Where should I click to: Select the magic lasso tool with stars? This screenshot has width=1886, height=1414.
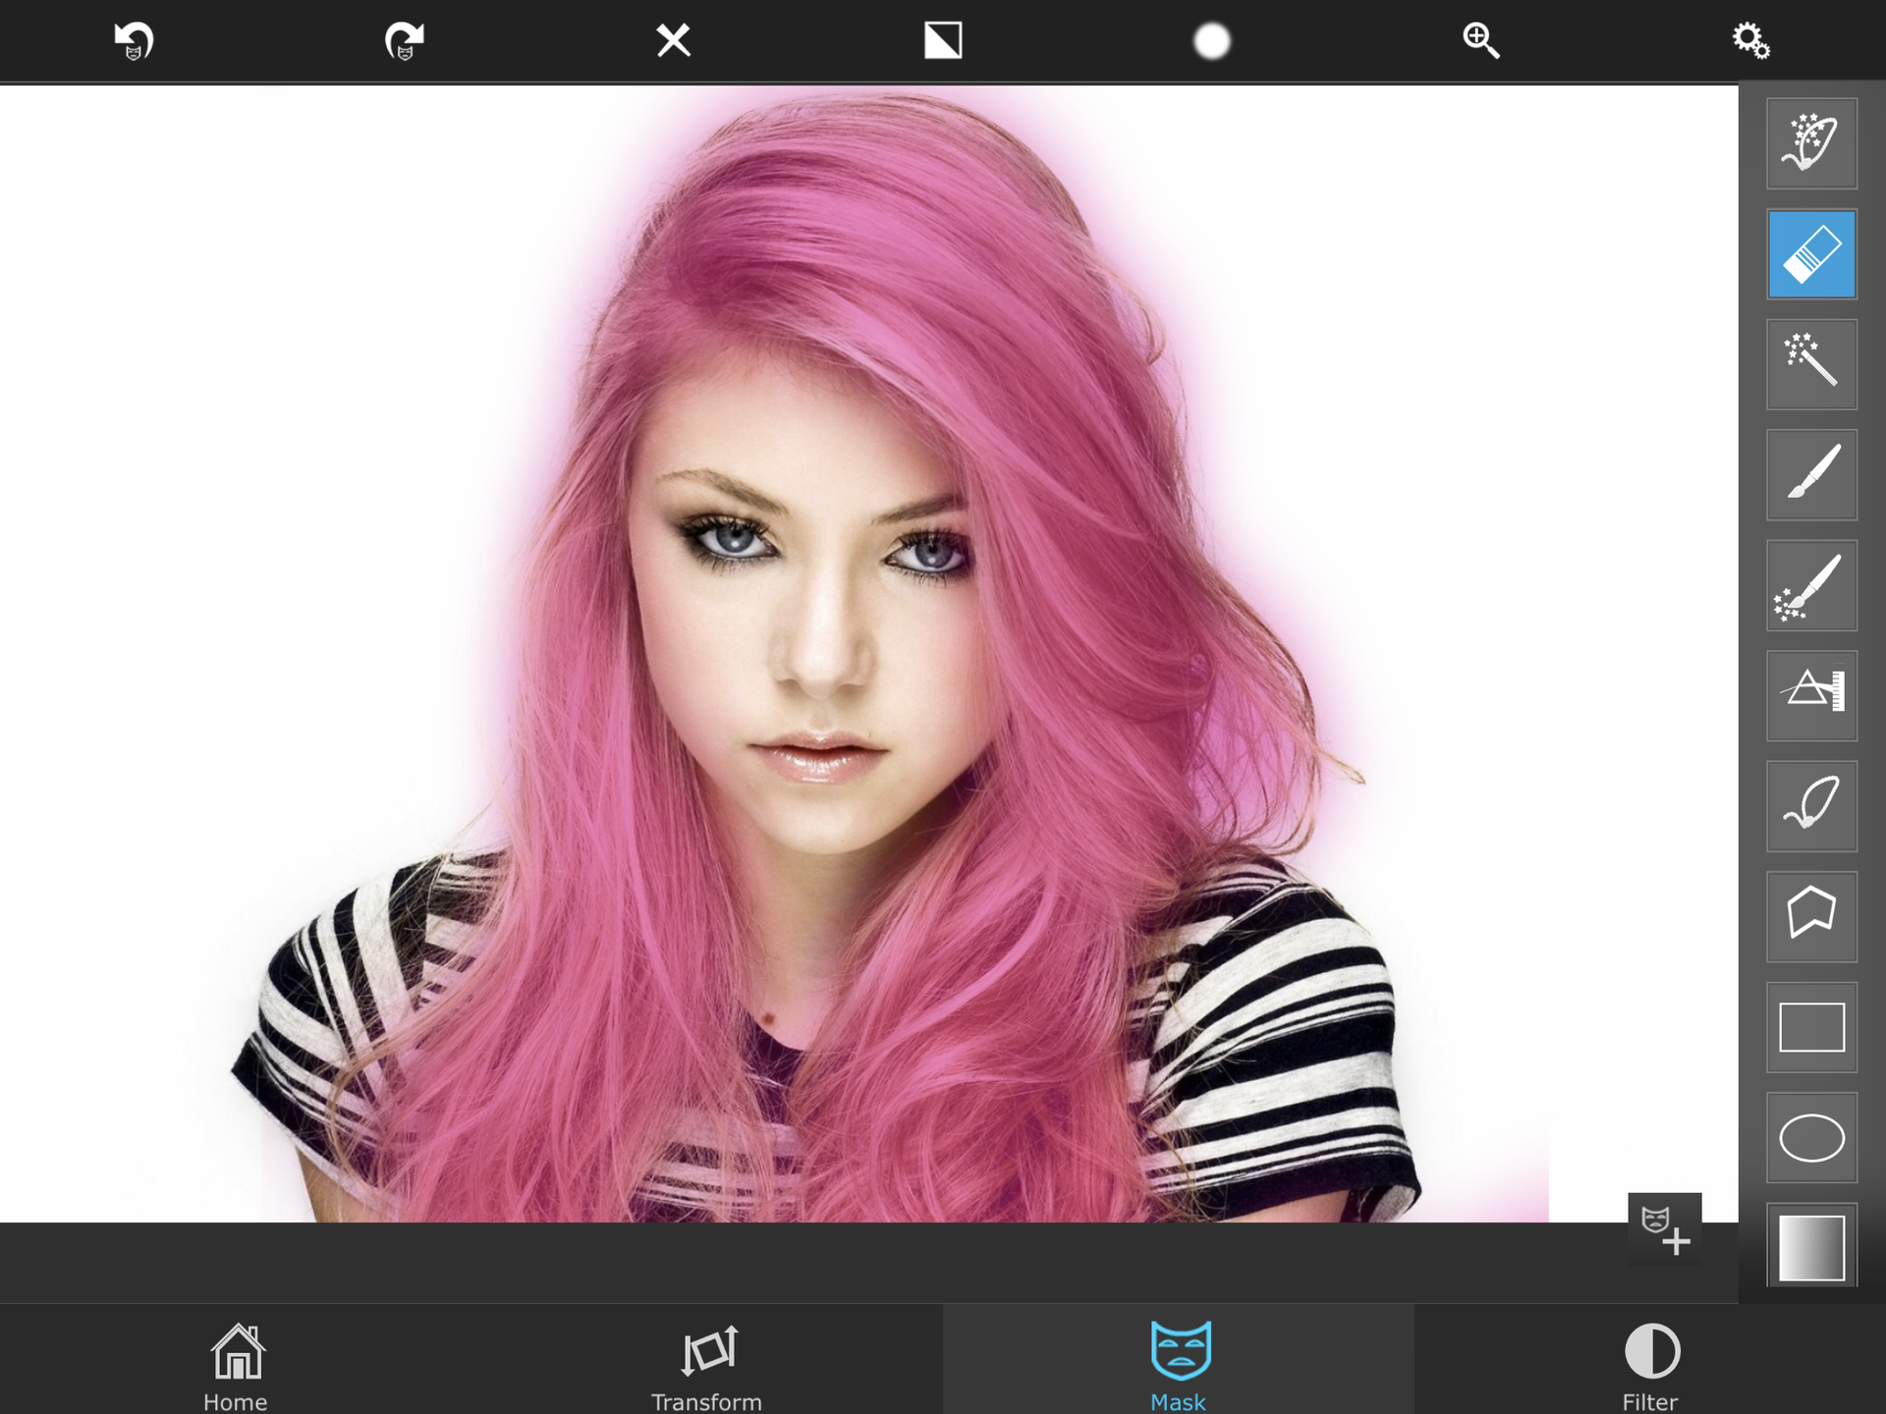coord(1811,143)
